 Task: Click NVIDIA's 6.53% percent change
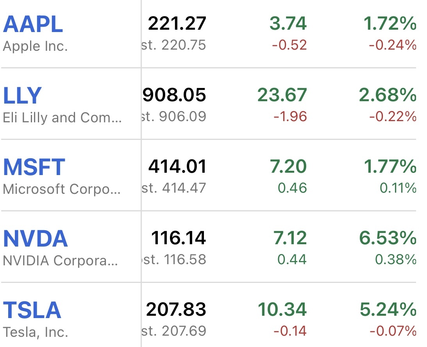coord(388,238)
